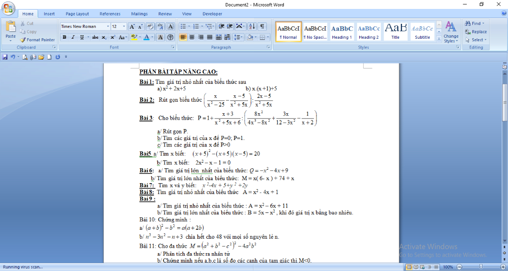This screenshot has width=508, height=271.
Task: Click the Find button
Action: tap(475, 23)
